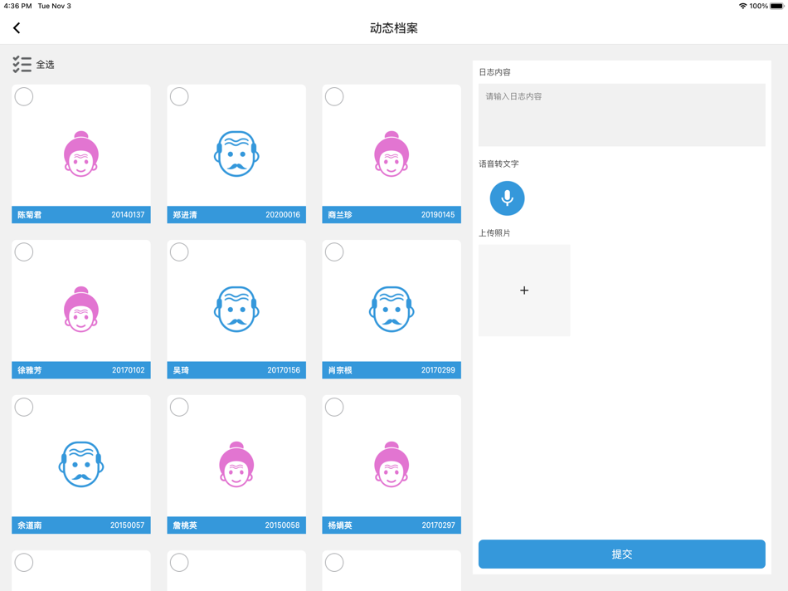Screen dimensions: 788x591
Task: Click ID number 20190145
Action: (438, 215)
